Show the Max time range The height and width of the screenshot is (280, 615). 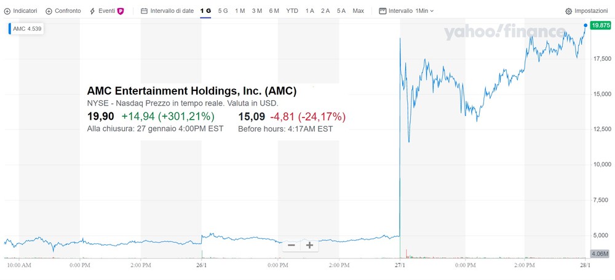pos(358,11)
